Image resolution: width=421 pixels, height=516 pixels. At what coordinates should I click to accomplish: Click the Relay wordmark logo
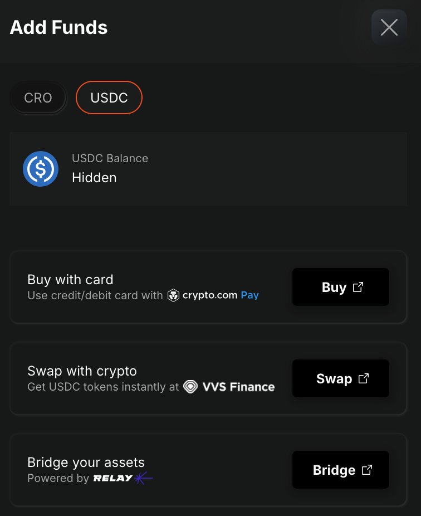coord(113,478)
